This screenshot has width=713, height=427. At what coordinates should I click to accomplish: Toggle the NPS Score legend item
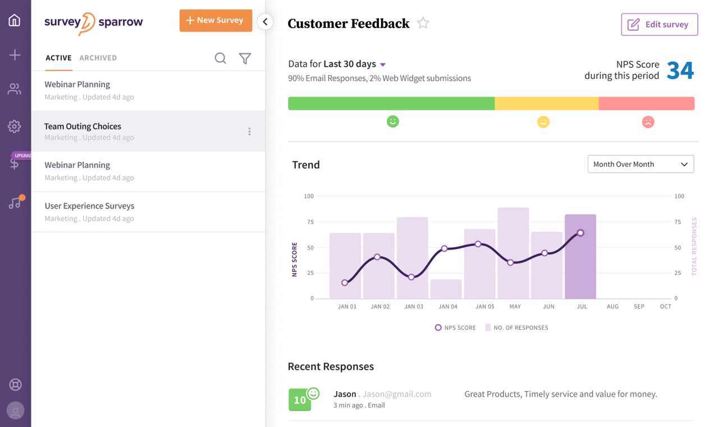(x=455, y=327)
